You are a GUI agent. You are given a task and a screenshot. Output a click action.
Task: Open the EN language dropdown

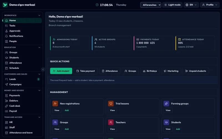191,5
